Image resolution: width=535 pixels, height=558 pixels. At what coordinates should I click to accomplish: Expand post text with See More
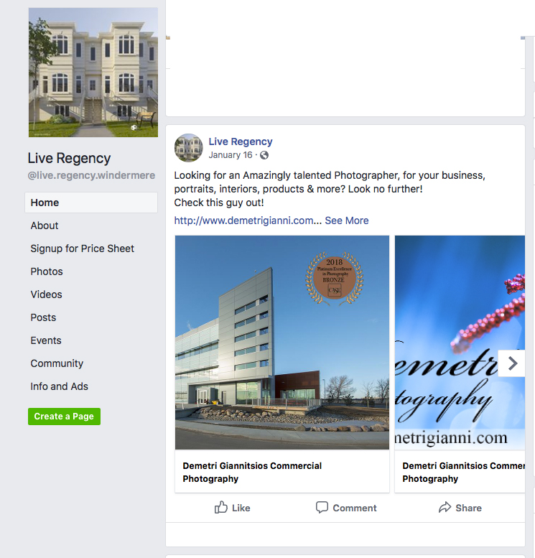(346, 220)
